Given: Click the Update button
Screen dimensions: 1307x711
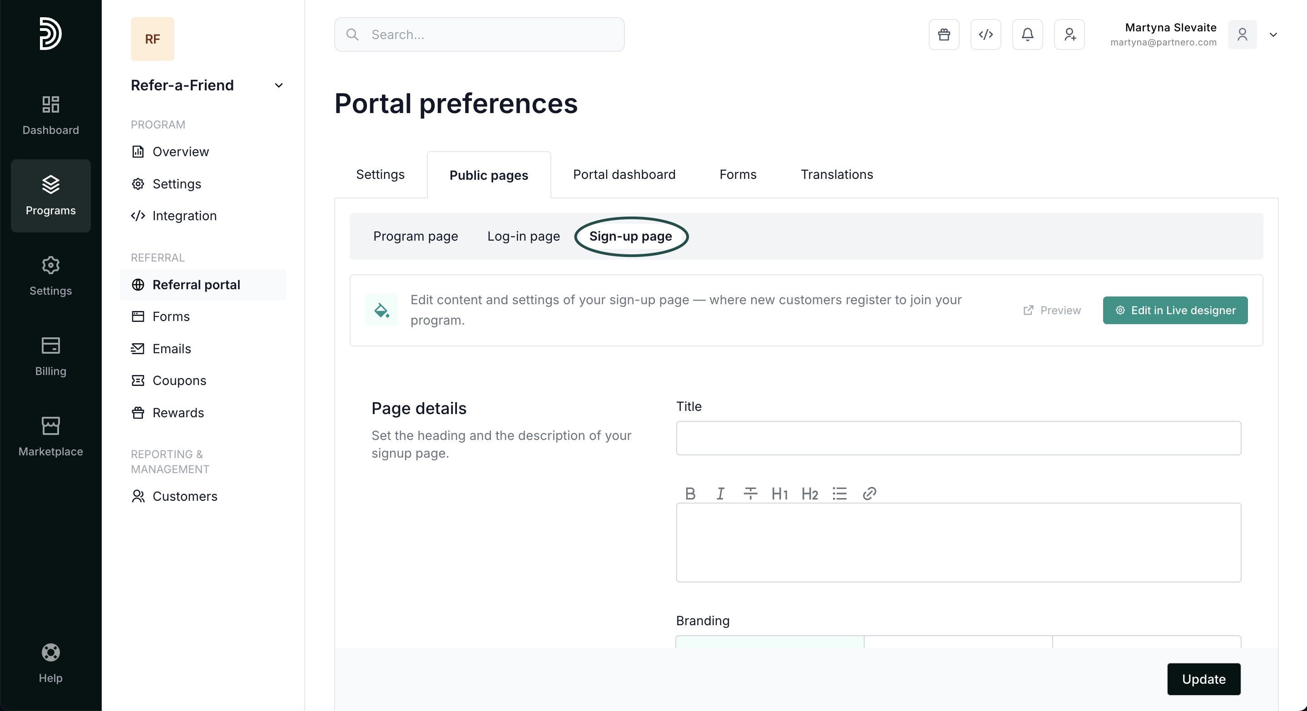Looking at the screenshot, I should [1203, 679].
